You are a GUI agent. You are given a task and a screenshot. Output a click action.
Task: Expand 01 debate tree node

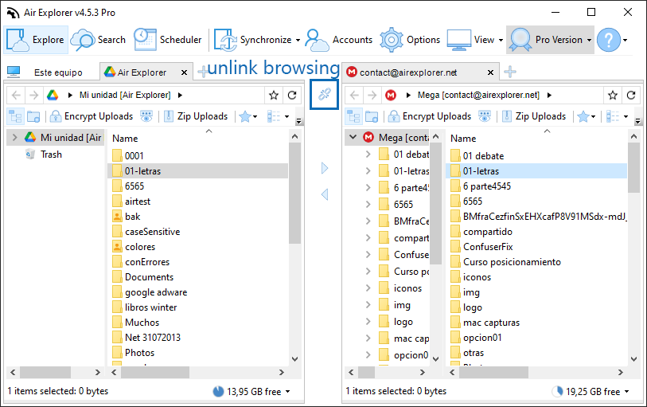click(368, 155)
